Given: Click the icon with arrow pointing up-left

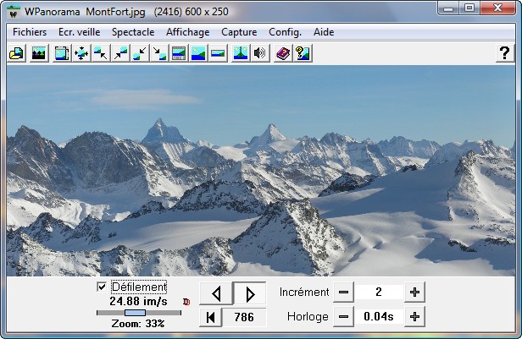Looking at the screenshot, I should (101, 53).
